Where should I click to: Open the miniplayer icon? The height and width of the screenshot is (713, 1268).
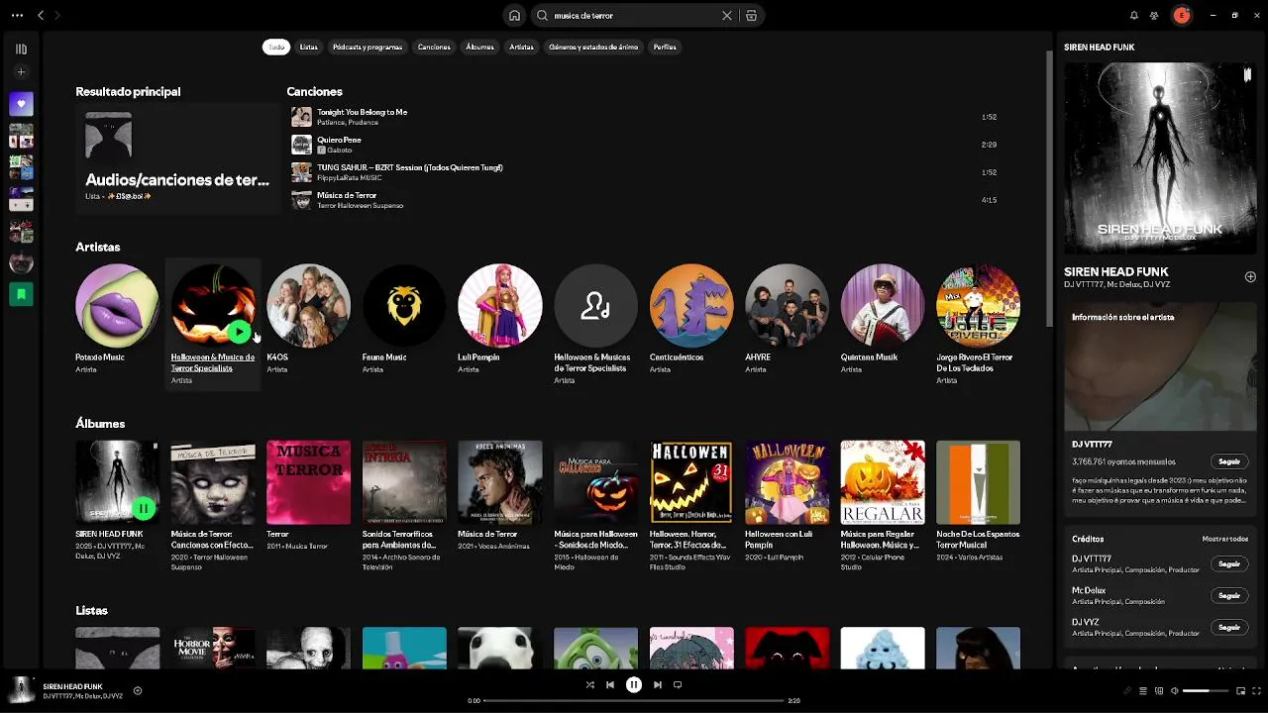click(1241, 691)
